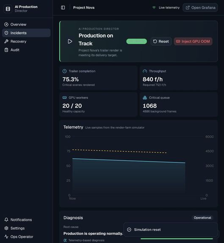The width and height of the screenshot is (224, 243).
Task: Click the Live telemetry wifi icon
Action: pyautogui.click(x=154, y=8)
